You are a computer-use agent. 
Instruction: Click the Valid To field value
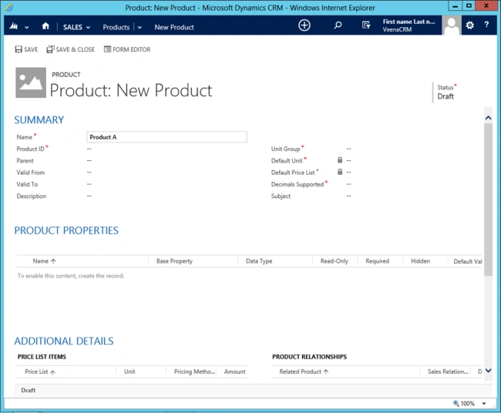(89, 184)
